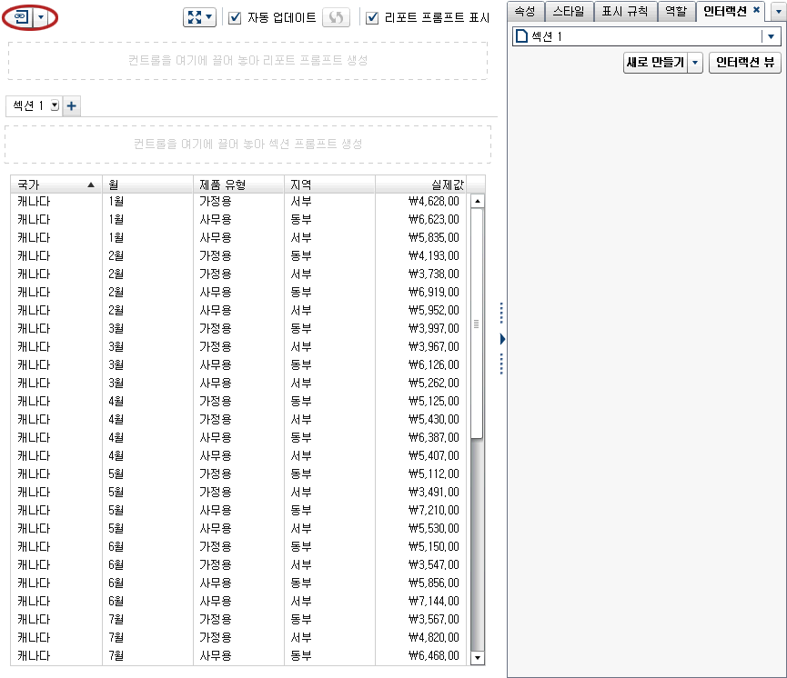The width and height of the screenshot is (787, 678).
Task: Switch to the 속성 tab
Action: coord(524,12)
